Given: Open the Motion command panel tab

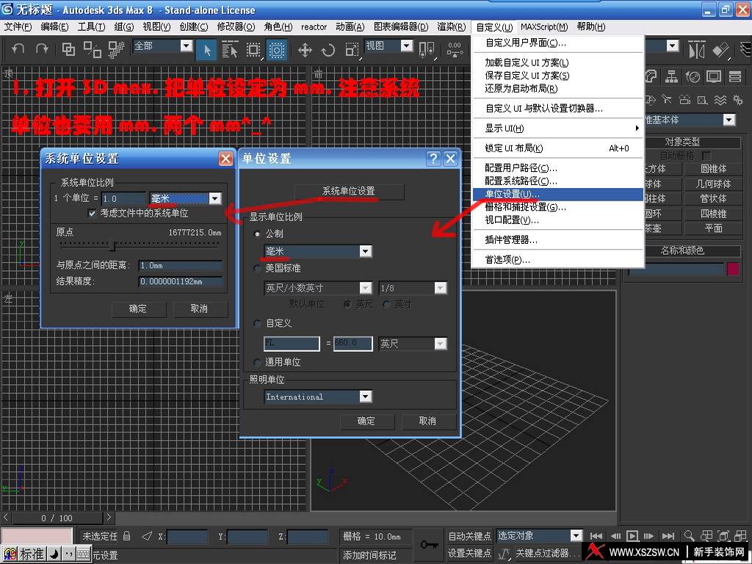Looking at the screenshot, I should point(693,76).
